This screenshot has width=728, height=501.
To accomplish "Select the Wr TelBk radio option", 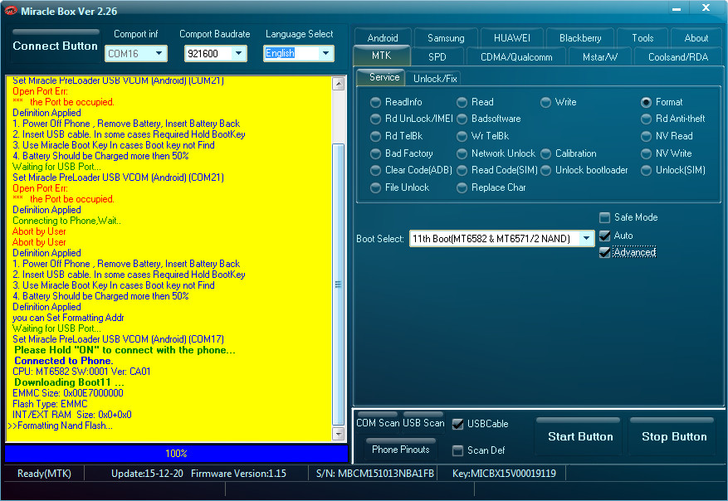I will [x=483, y=136].
